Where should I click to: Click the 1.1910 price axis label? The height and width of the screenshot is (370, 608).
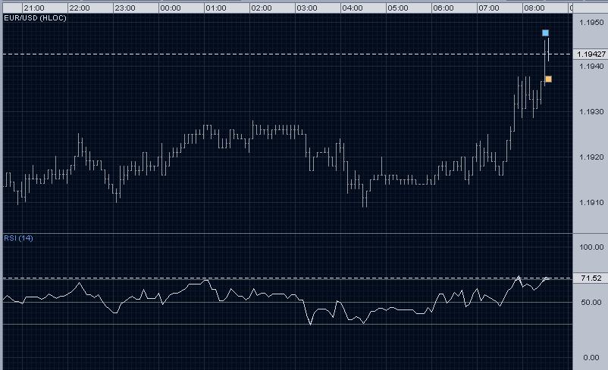(591, 203)
